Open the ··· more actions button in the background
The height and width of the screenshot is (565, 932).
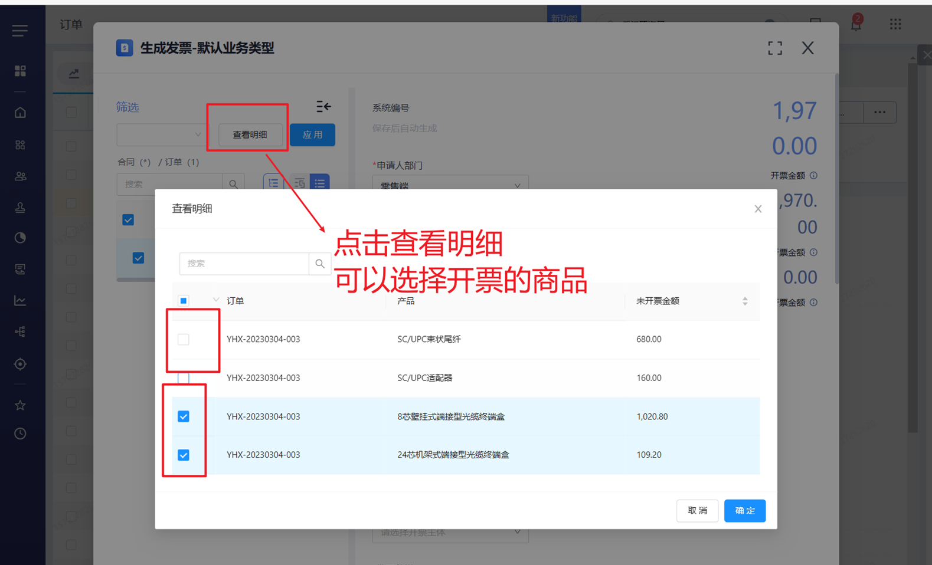pyautogui.click(x=879, y=112)
